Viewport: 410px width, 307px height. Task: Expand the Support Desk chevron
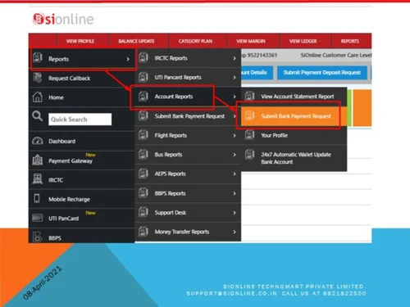click(235, 213)
